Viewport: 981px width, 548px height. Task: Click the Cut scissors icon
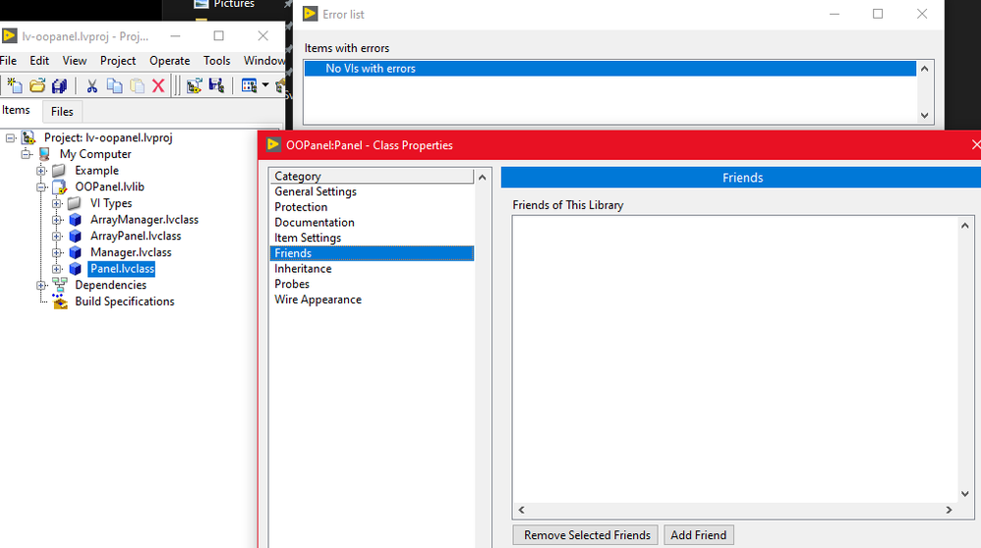tap(92, 85)
